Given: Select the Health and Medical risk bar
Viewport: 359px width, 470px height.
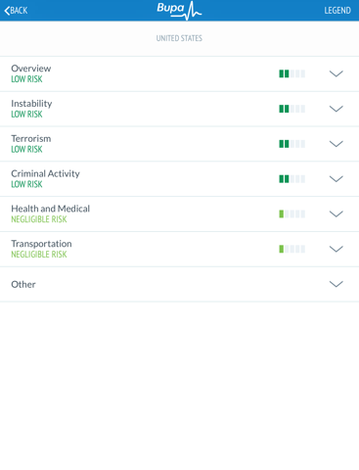Looking at the screenshot, I should click(292, 214).
